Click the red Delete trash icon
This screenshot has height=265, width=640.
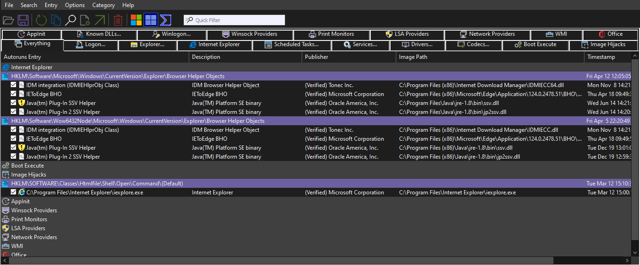118,20
